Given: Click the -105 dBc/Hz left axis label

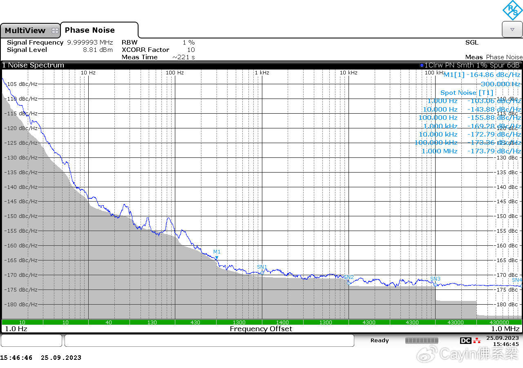Looking at the screenshot, I should (21, 84).
